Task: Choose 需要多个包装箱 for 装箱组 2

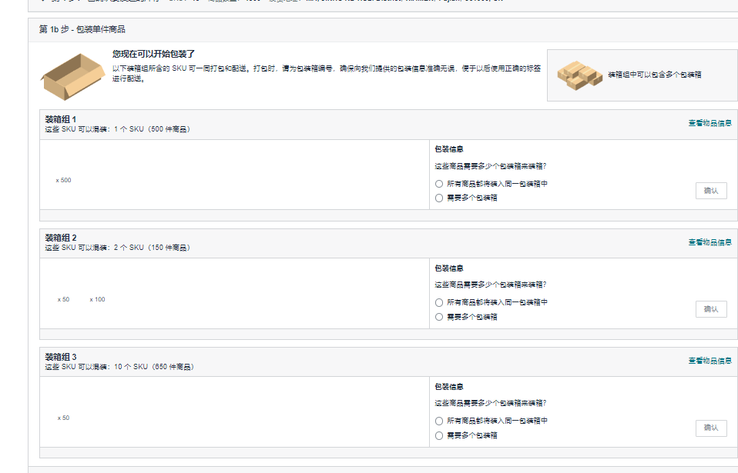Action: (439, 317)
